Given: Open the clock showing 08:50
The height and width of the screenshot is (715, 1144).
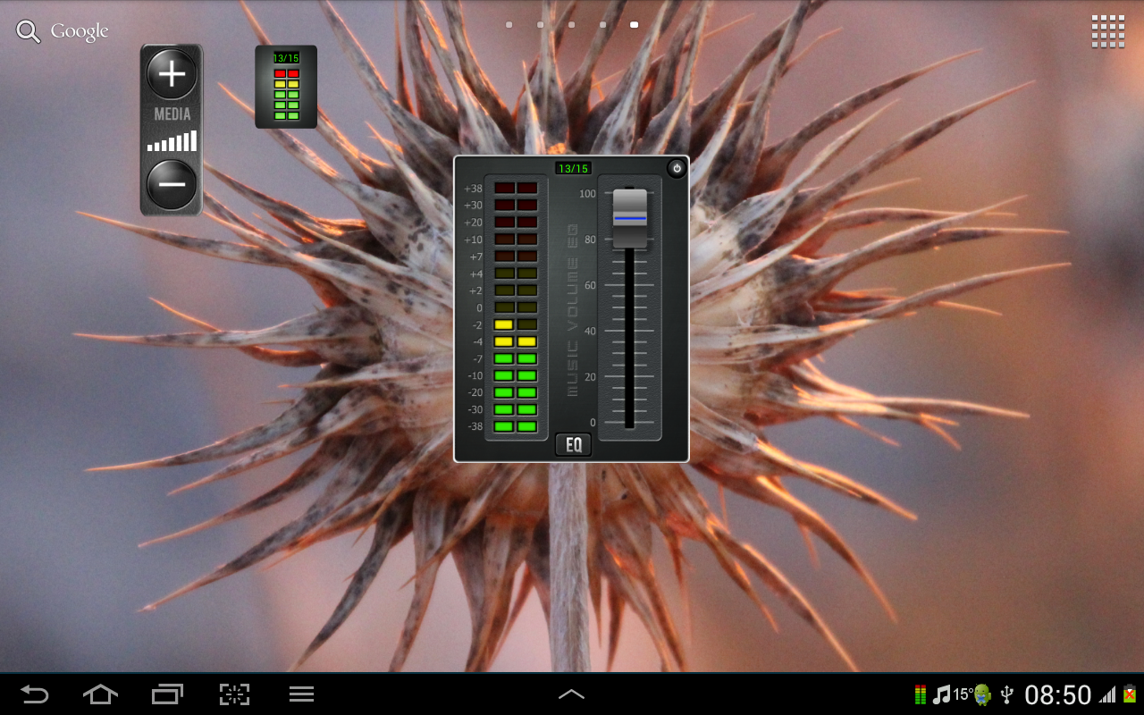Looking at the screenshot, I should pyautogui.click(x=1058, y=694).
